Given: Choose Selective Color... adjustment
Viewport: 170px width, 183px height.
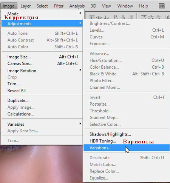Looking at the screenshot, I should coord(127,124).
